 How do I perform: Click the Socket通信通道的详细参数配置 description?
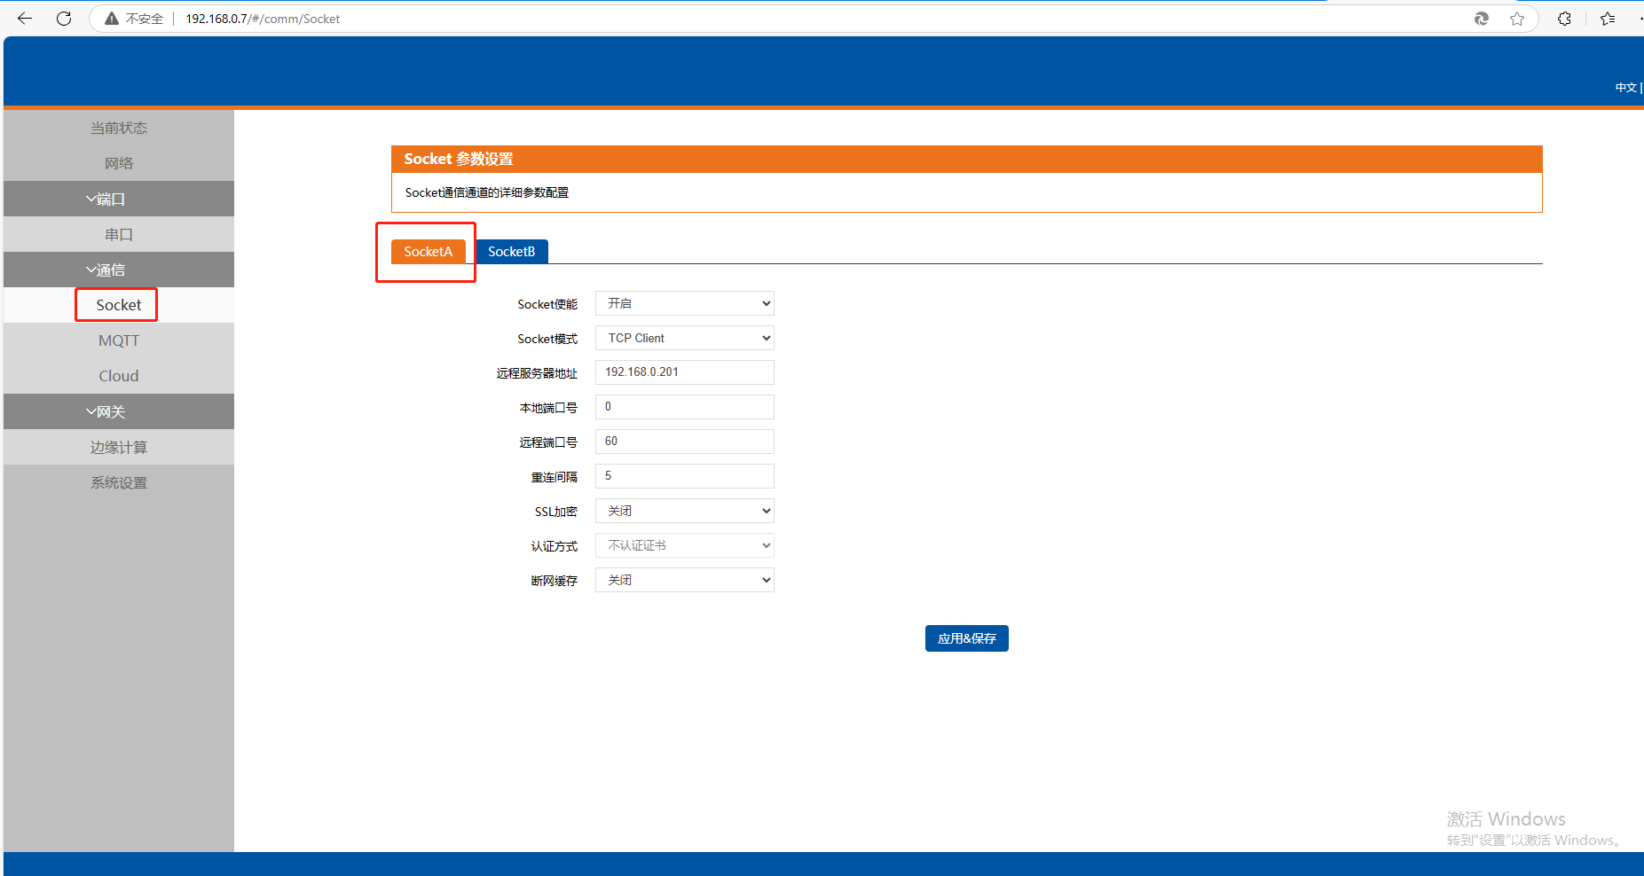(x=487, y=192)
